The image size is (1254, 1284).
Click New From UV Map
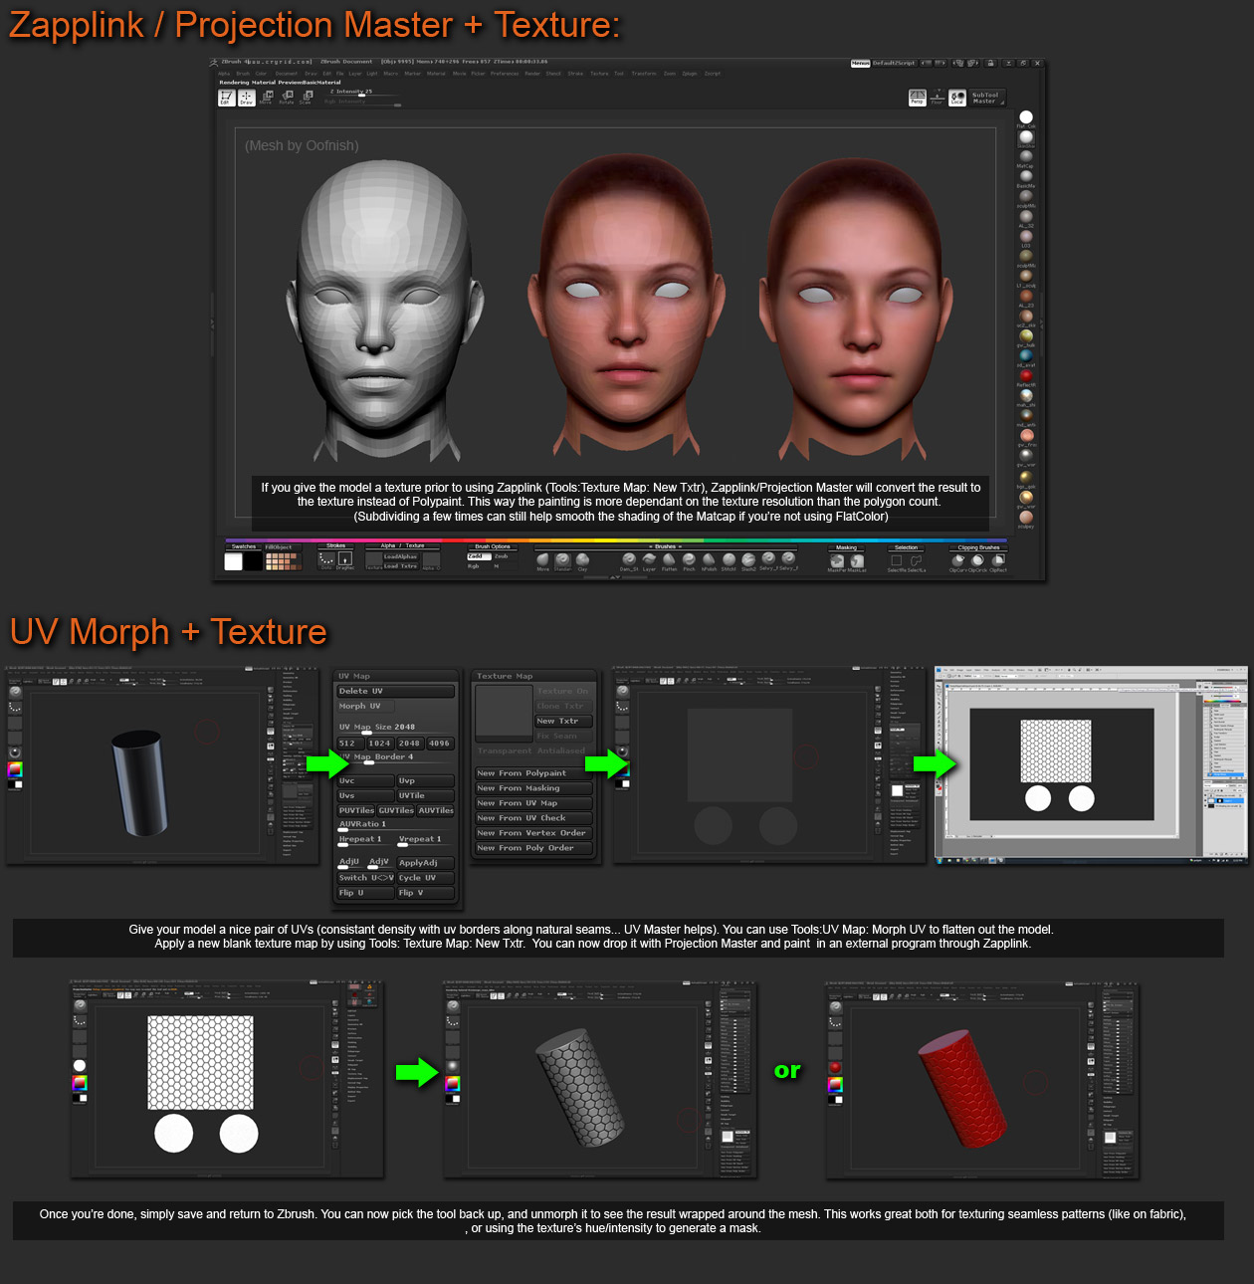point(533,803)
